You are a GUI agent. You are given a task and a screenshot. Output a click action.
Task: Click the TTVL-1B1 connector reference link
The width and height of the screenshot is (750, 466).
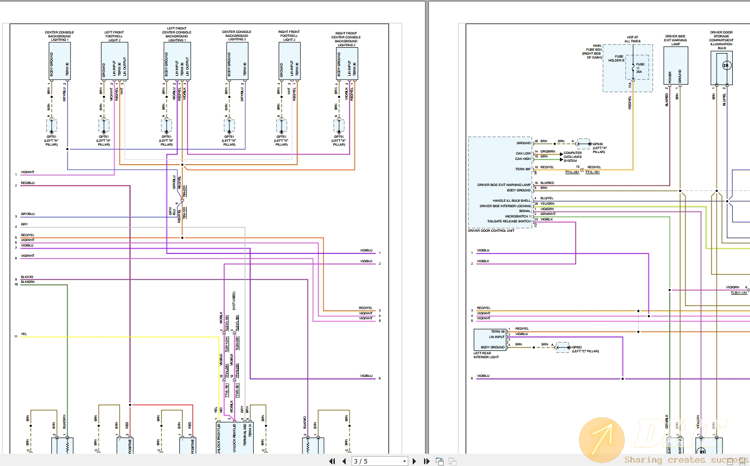coord(592,172)
